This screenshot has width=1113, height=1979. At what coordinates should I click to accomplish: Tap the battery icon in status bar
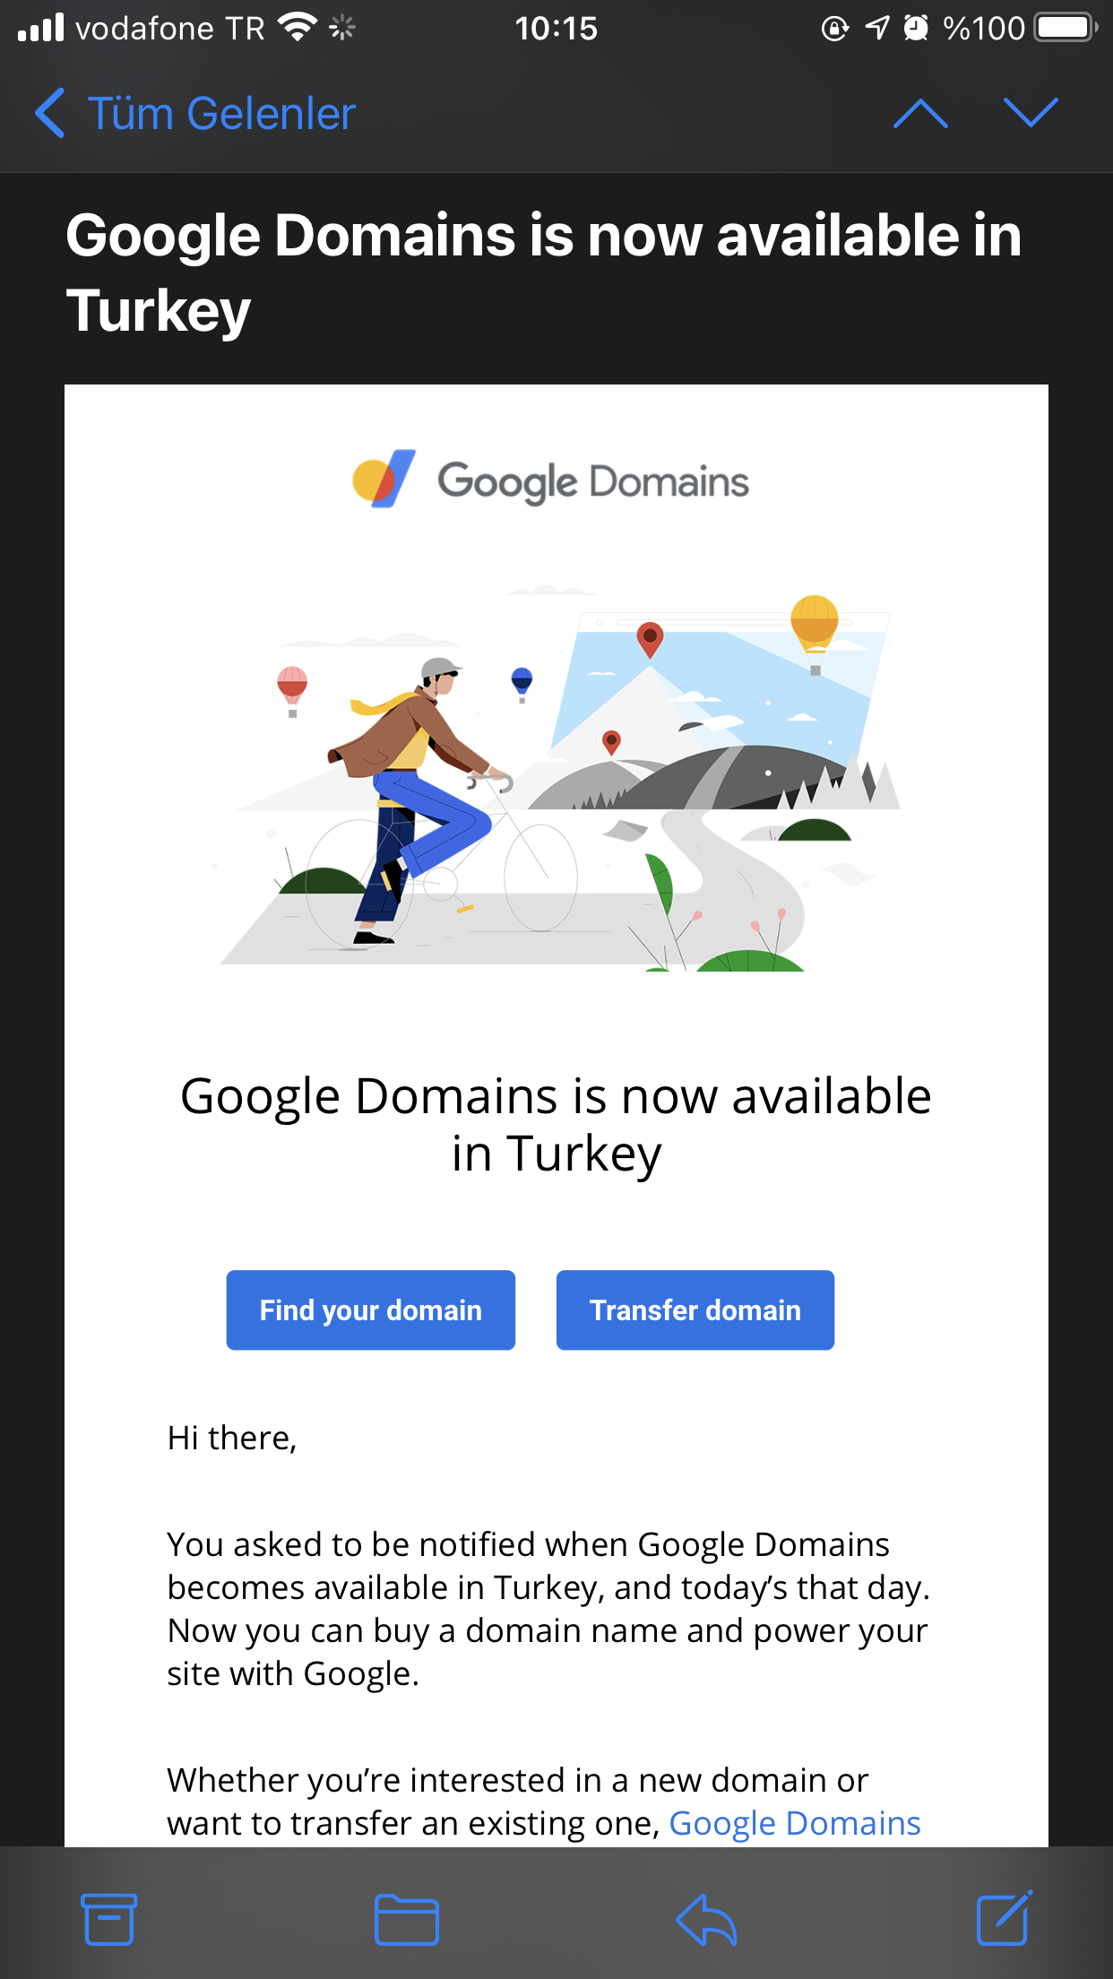(1066, 29)
